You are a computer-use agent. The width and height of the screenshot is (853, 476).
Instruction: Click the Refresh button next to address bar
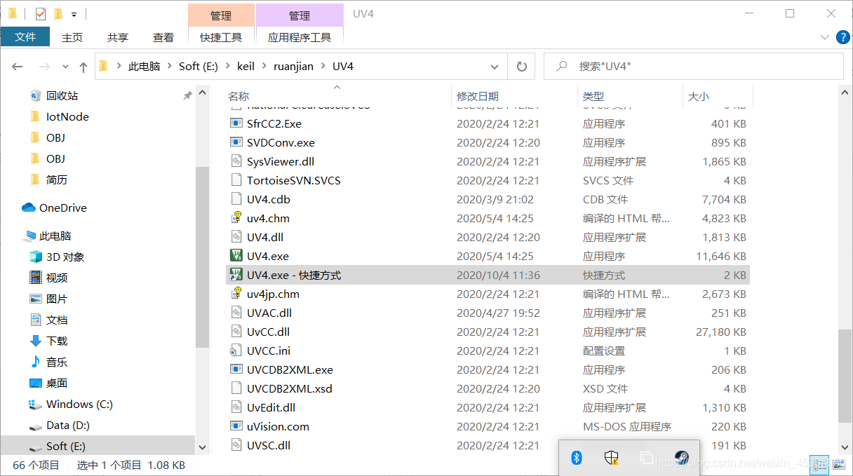(521, 67)
